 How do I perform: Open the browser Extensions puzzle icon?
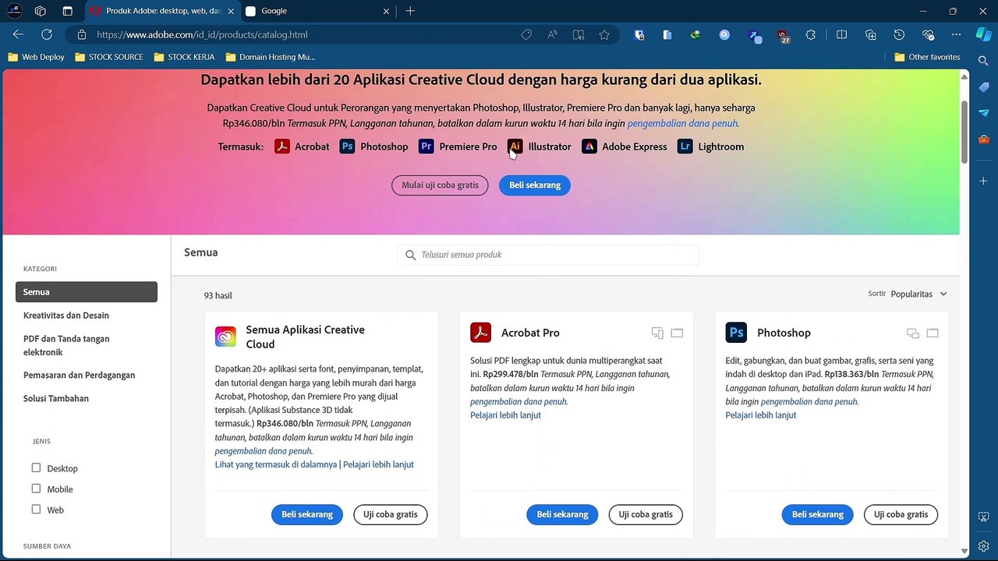[811, 34]
